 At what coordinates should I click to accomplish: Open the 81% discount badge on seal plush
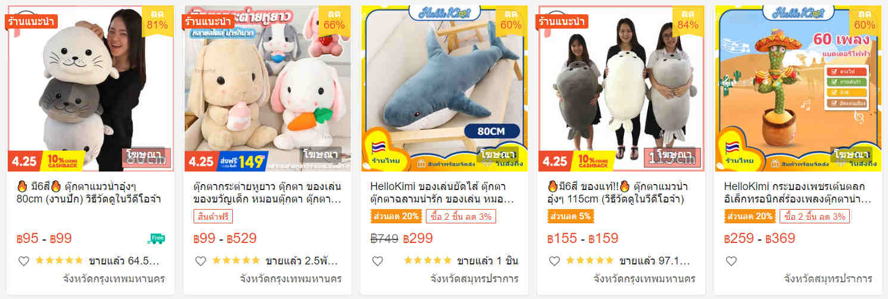click(157, 20)
